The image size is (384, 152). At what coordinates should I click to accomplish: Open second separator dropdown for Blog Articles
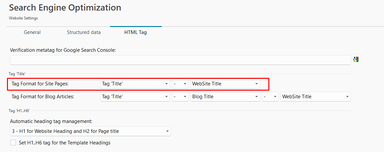[x=270, y=97]
